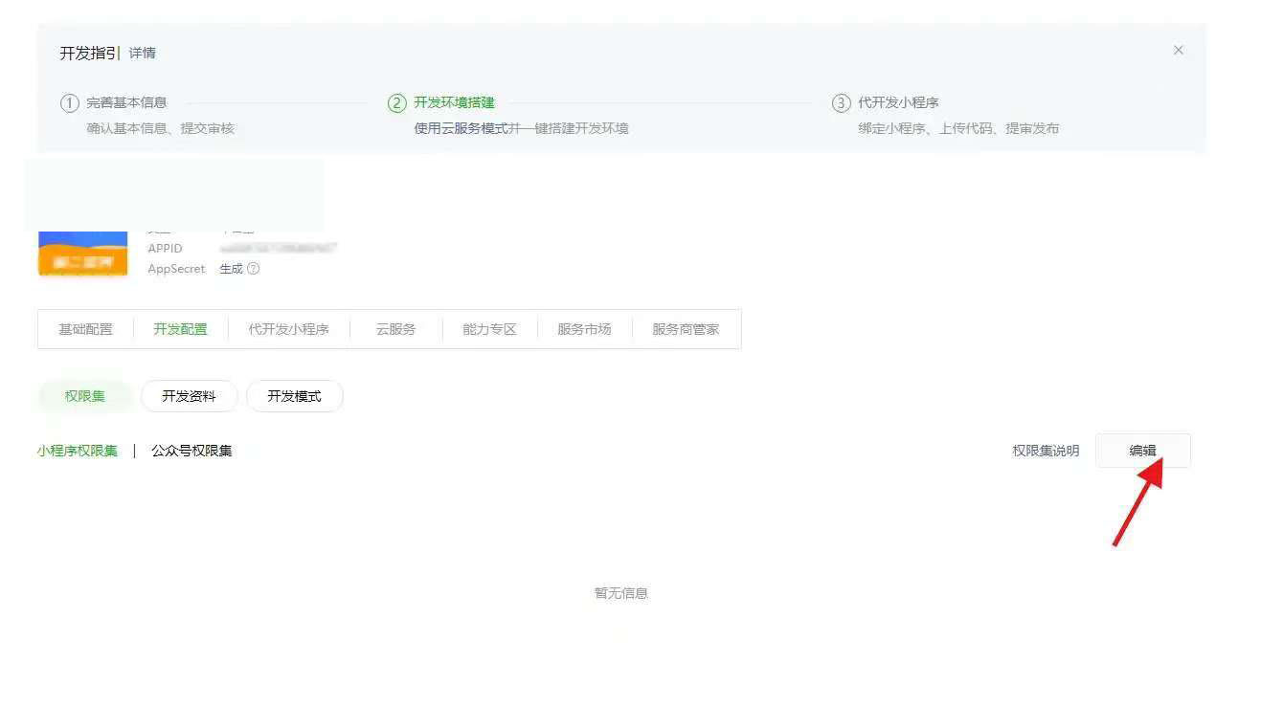Open the 代开发小程序 tab
Screen dimensions: 1283x707
[288, 329]
